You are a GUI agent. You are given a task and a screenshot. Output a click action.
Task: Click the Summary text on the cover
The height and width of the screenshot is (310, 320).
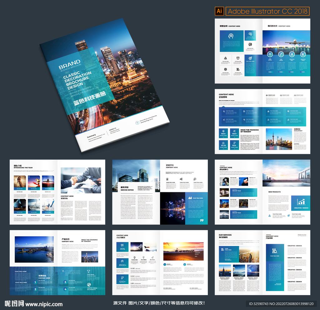91,136
